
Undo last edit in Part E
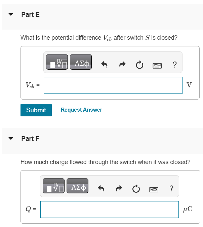[x=104, y=65]
